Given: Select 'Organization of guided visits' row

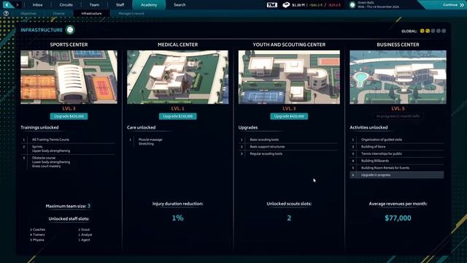Looking at the screenshot, I should (x=397, y=140).
